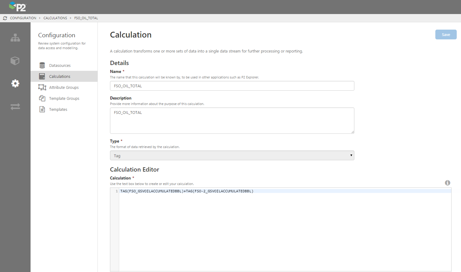Click the Datasources database icon
Viewport: 461px width, 272px height.
pyautogui.click(x=42, y=65)
